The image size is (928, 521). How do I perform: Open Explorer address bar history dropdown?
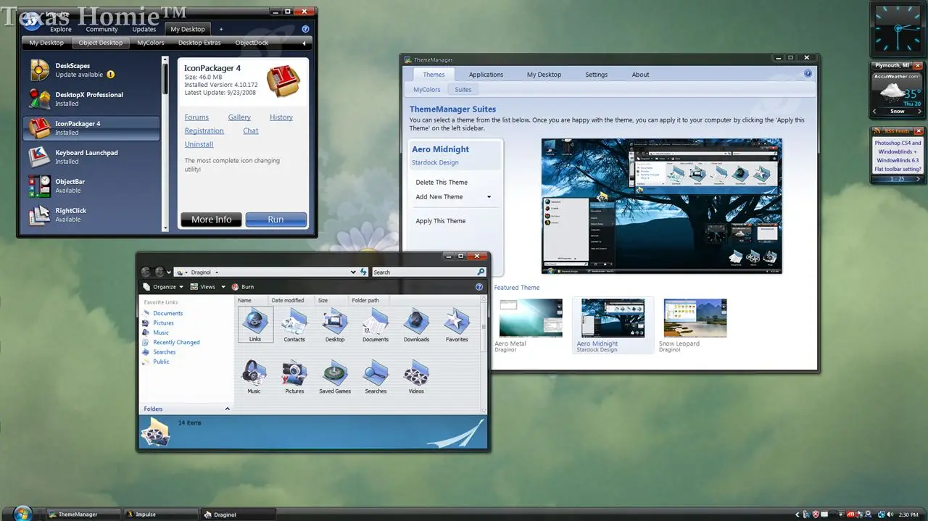(x=353, y=272)
